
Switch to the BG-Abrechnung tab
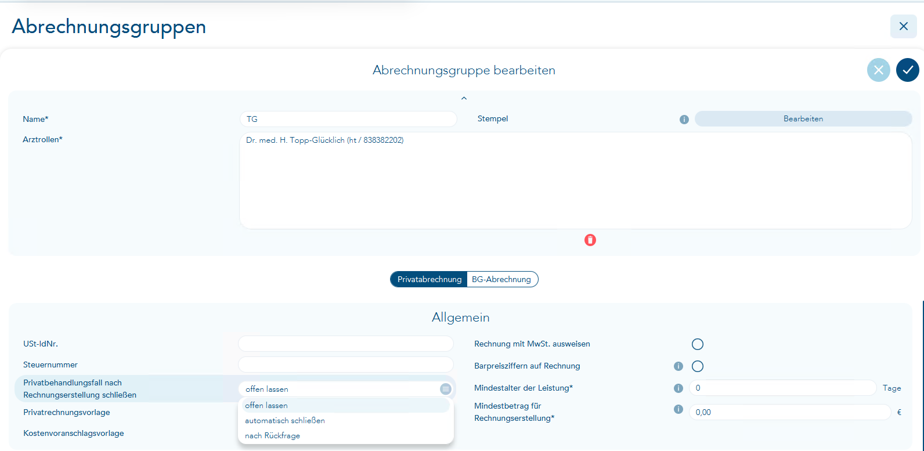pos(501,279)
